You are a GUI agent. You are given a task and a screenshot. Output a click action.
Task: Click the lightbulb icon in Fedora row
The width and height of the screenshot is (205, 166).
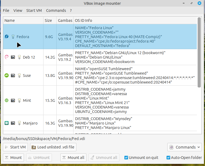13,37
